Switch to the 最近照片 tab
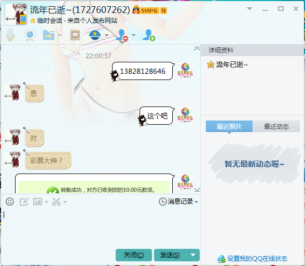 point(229,126)
